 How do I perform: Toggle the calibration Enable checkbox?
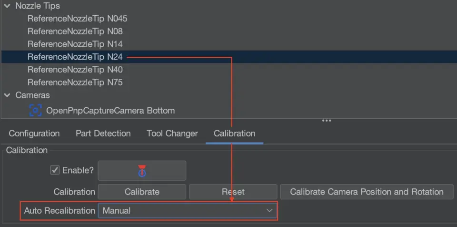click(x=55, y=170)
